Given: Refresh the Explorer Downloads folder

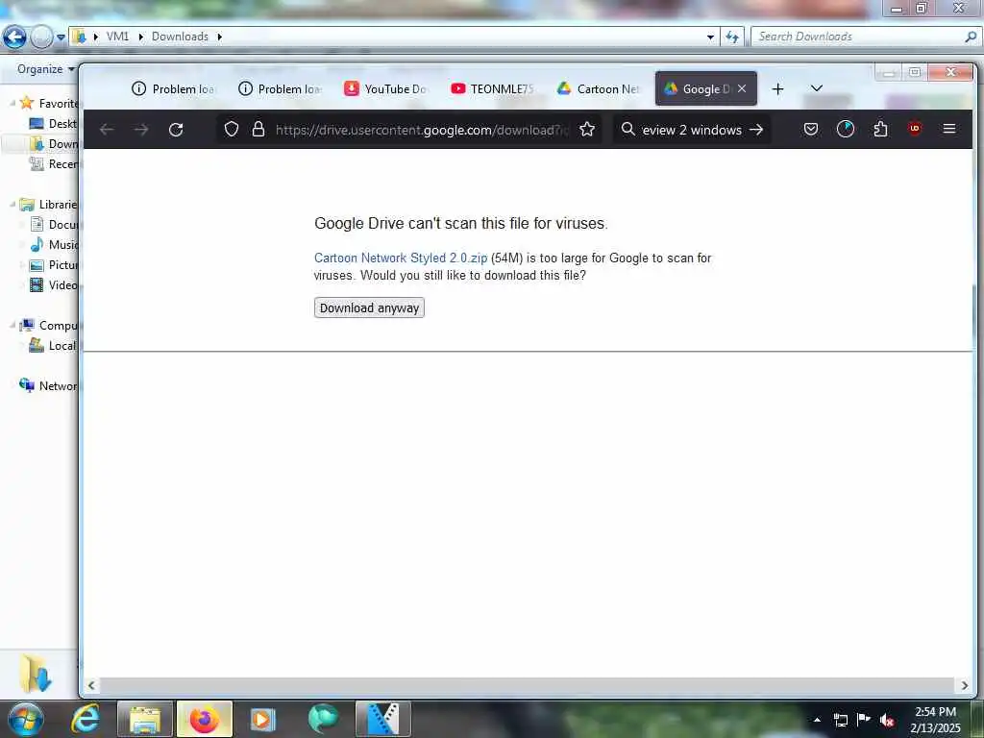Looking at the screenshot, I should point(732,37).
